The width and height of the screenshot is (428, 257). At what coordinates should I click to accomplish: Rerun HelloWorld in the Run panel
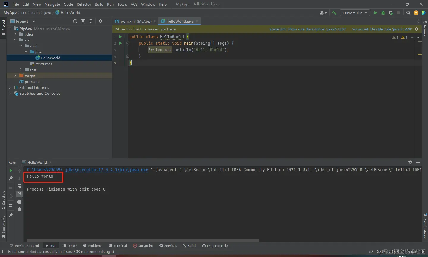pyautogui.click(x=11, y=171)
